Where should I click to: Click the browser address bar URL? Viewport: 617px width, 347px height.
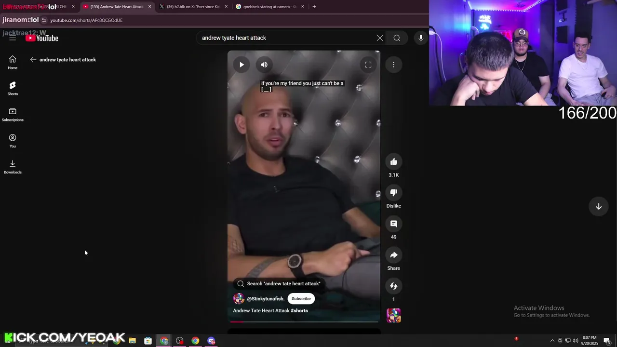pyautogui.click(x=86, y=20)
